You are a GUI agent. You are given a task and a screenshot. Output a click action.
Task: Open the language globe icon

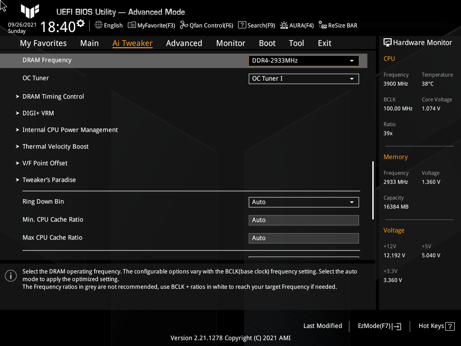click(x=99, y=25)
